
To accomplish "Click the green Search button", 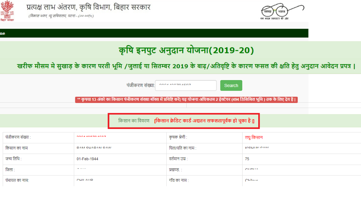I will click(231, 86).
